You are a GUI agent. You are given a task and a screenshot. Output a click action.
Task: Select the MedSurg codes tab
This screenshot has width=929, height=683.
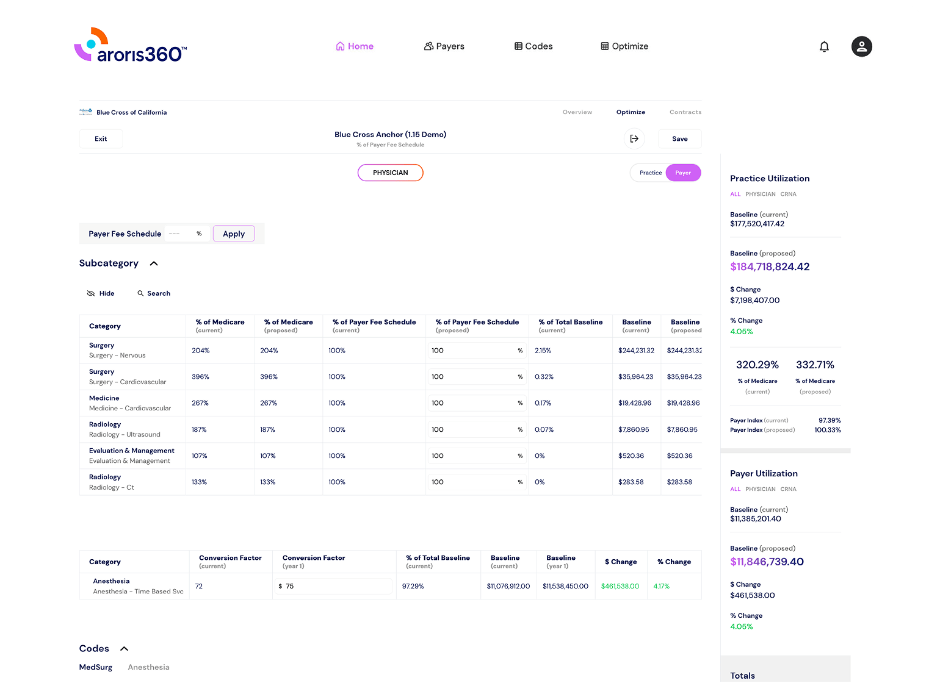coord(96,667)
